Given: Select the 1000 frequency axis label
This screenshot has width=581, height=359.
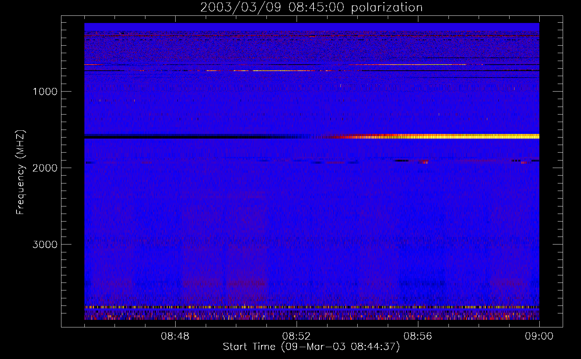Looking at the screenshot, I should click(x=45, y=92).
